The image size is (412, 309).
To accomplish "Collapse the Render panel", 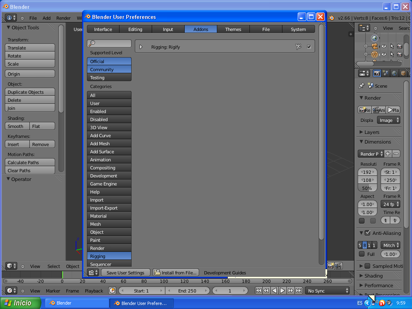I will (x=361, y=98).
